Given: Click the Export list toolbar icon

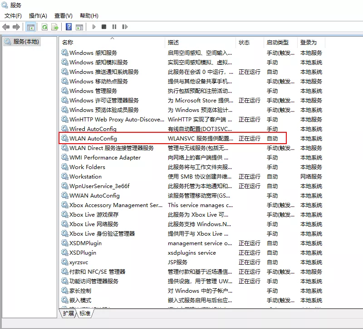Looking at the screenshot, I should (55, 27).
